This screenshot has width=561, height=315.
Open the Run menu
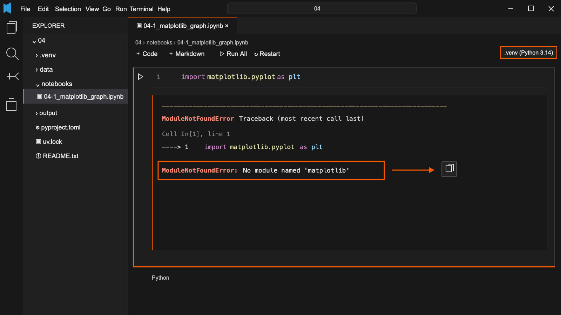pyautogui.click(x=121, y=9)
